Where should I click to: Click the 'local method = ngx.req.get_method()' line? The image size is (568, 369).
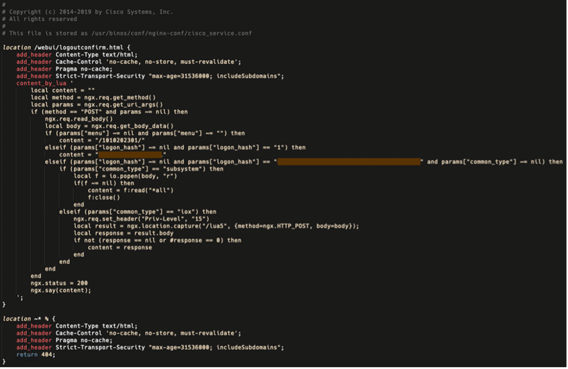pyautogui.click(x=93, y=97)
